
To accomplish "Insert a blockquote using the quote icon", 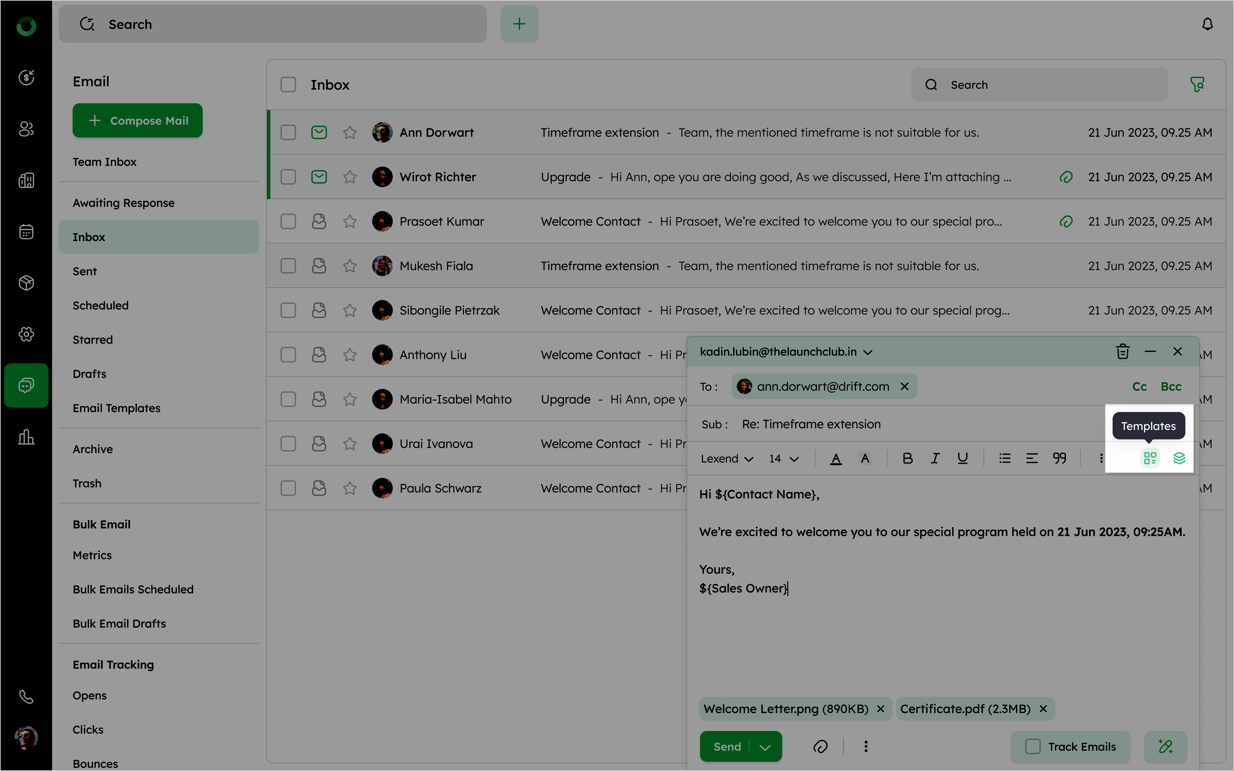I will [x=1059, y=458].
